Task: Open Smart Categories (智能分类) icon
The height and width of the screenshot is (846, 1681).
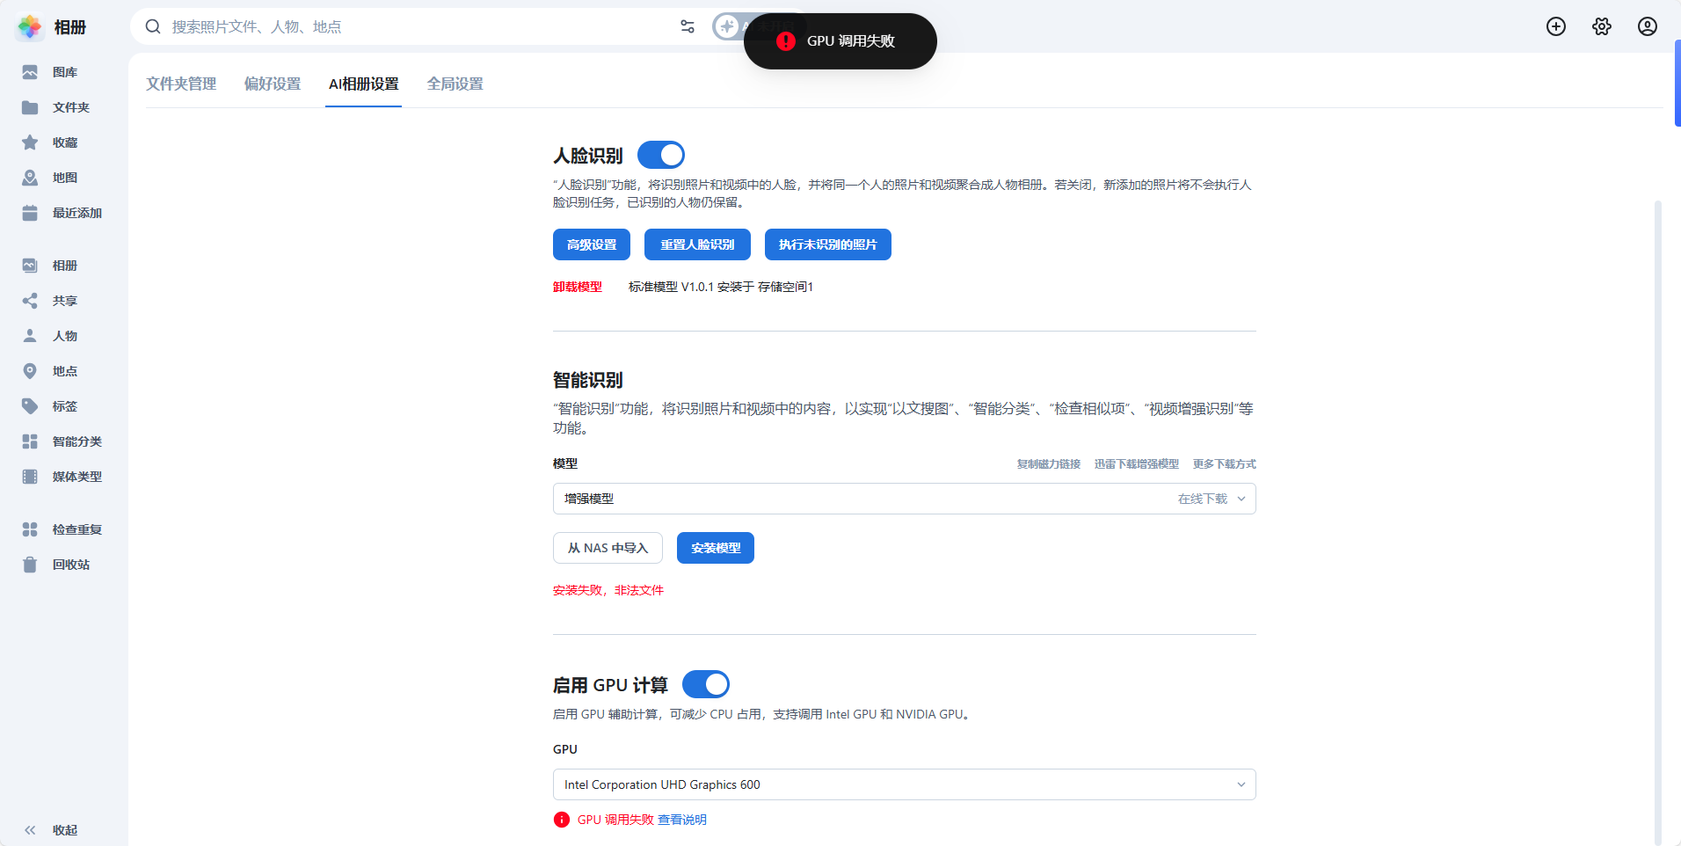Action: click(x=30, y=441)
